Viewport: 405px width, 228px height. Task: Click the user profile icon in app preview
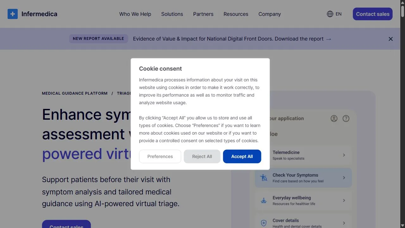tap(334, 118)
